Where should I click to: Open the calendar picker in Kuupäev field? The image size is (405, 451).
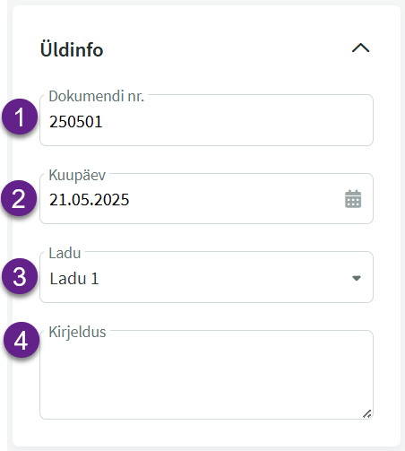(353, 199)
